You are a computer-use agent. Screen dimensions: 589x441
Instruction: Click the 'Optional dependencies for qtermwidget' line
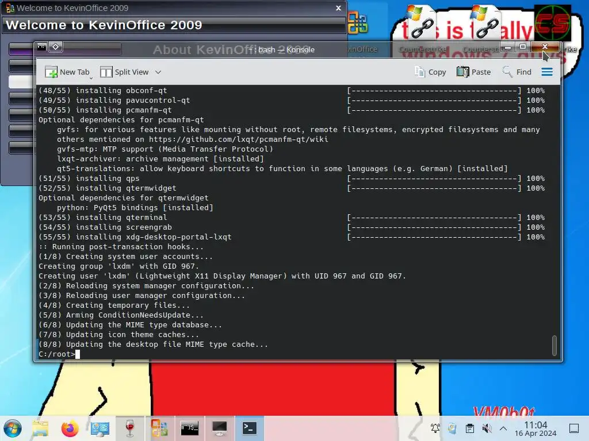pyautogui.click(x=123, y=198)
